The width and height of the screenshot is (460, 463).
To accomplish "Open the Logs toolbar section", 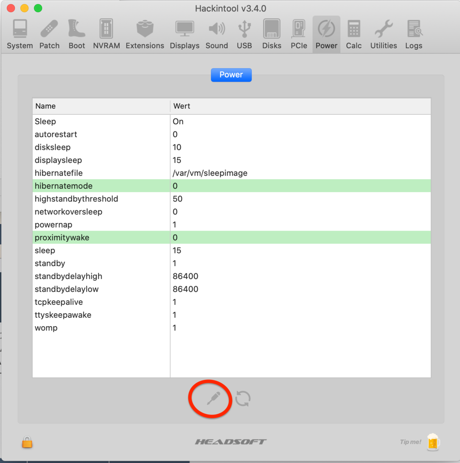I will [x=414, y=35].
